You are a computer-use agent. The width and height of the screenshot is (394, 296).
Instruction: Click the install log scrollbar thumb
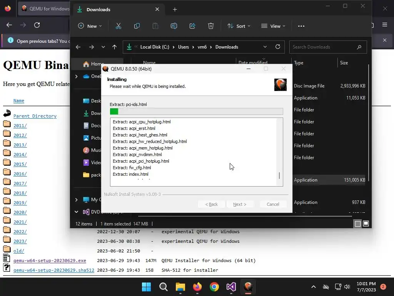(x=279, y=175)
